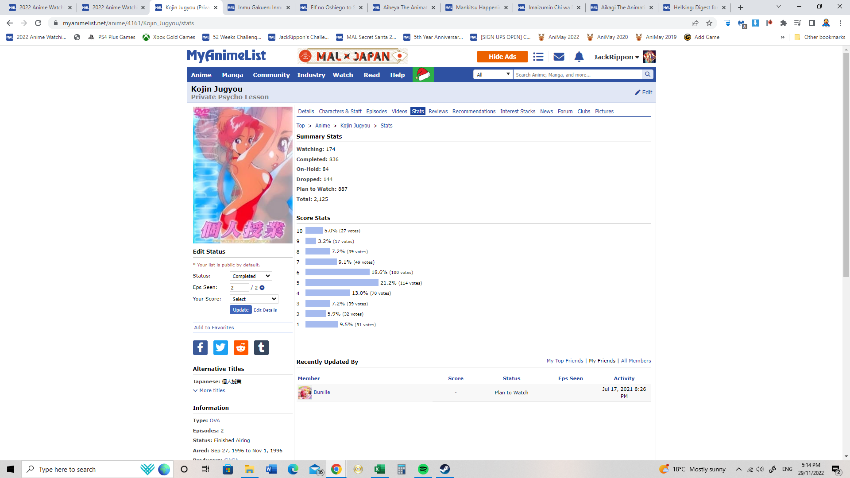Click the notifications bell icon

pyautogui.click(x=579, y=57)
